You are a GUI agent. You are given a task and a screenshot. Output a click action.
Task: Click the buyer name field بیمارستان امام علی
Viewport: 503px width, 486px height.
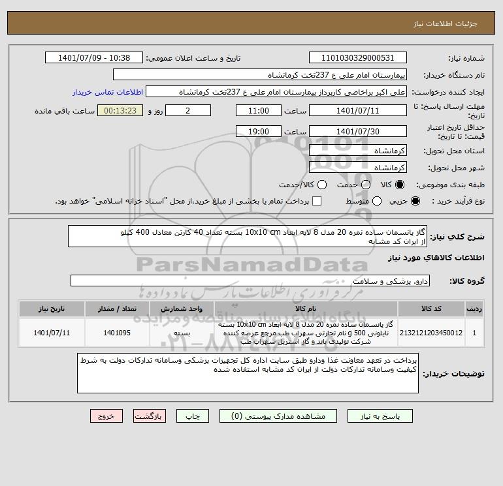point(260,75)
